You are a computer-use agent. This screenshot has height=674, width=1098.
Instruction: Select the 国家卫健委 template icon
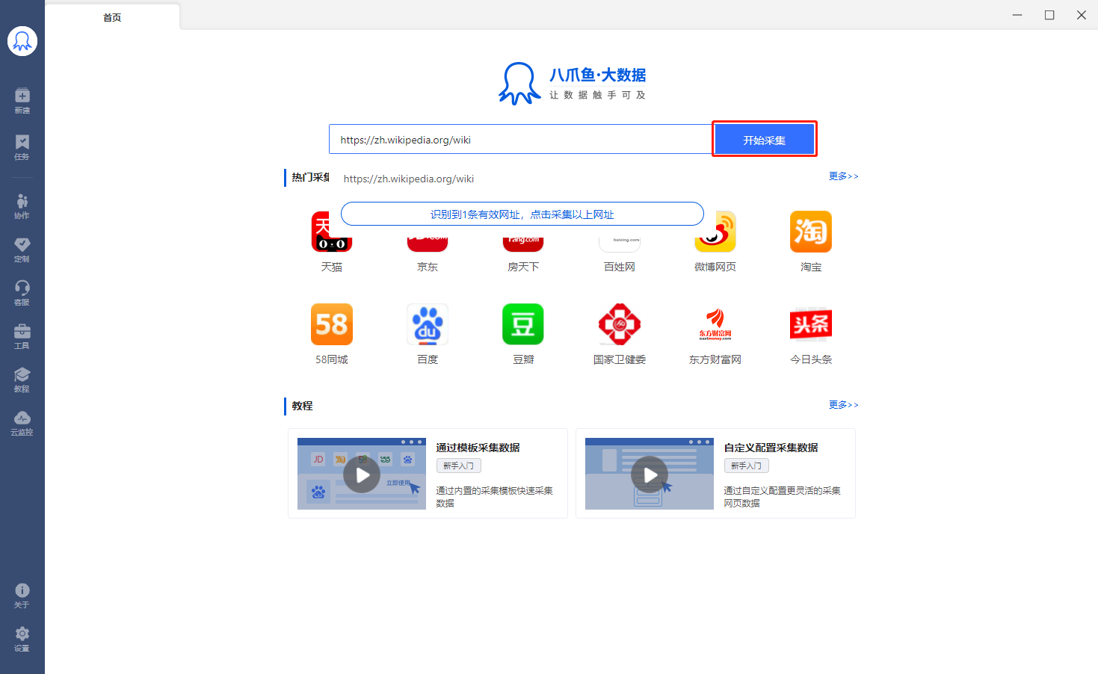[x=620, y=324]
